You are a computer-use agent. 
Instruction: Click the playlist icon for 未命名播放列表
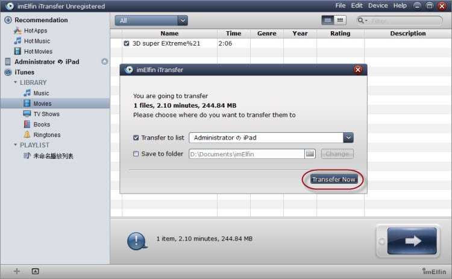point(27,156)
